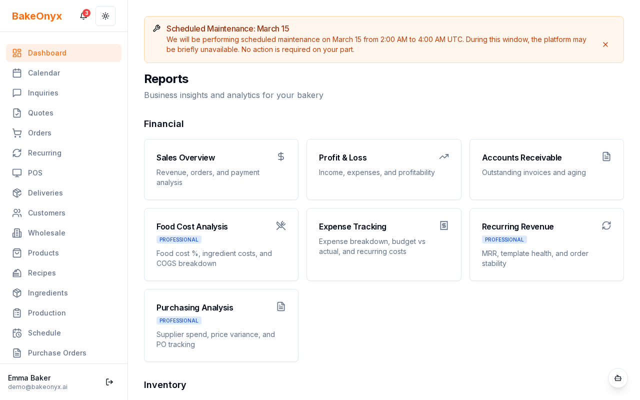The width and height of the screenshot is (640, 400).
Task: Open the print button in the bottom corner
Action: tap(618, 378)
